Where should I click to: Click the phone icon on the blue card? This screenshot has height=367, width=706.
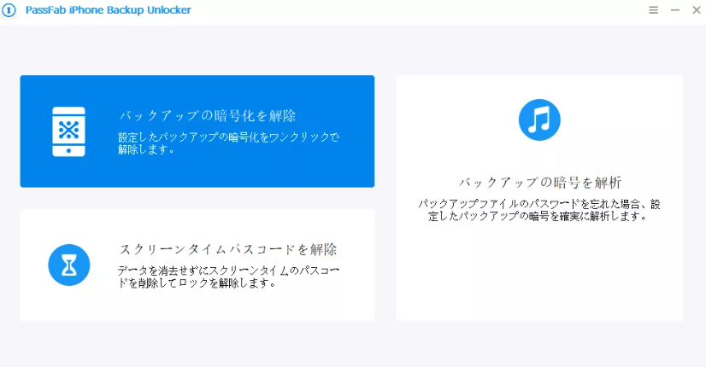click(69, 131)
